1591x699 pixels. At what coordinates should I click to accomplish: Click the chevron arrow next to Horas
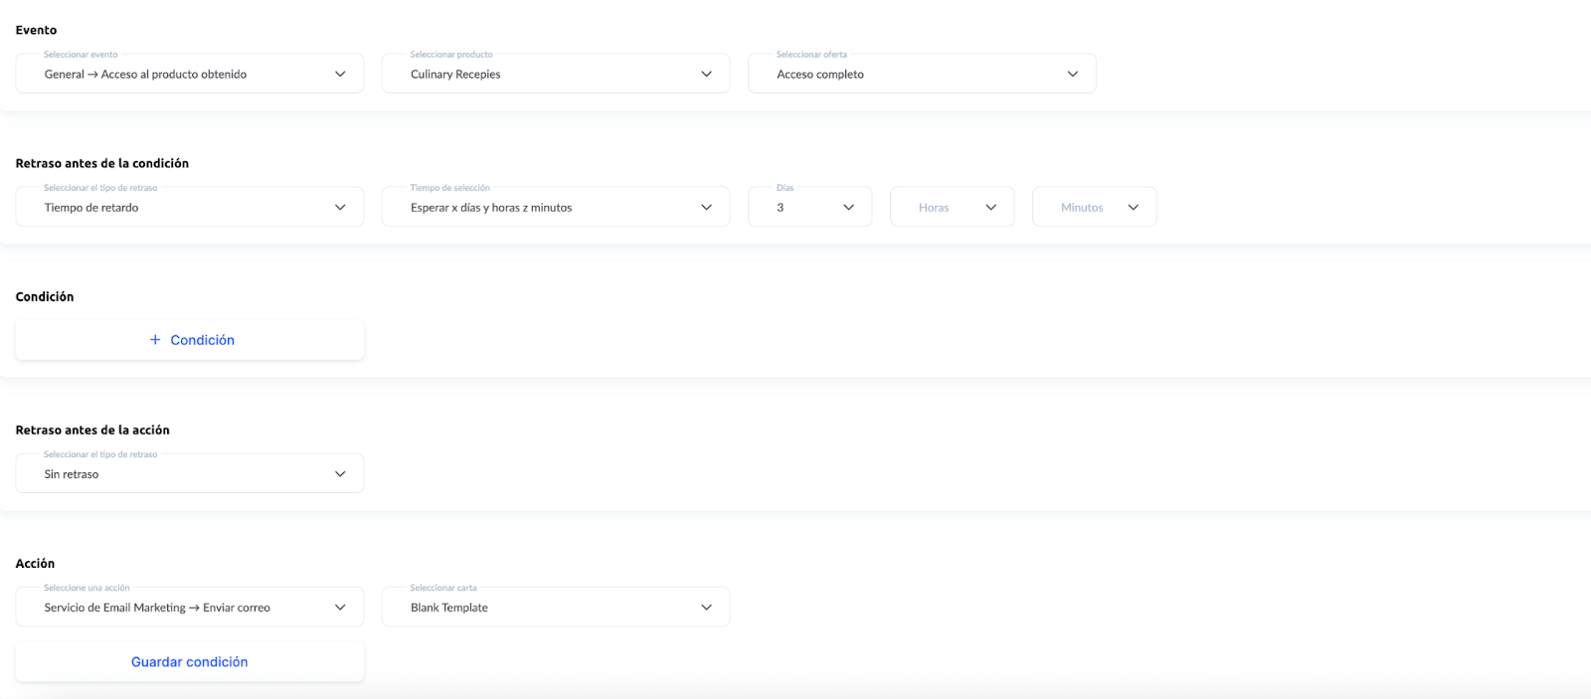[990, 208]
